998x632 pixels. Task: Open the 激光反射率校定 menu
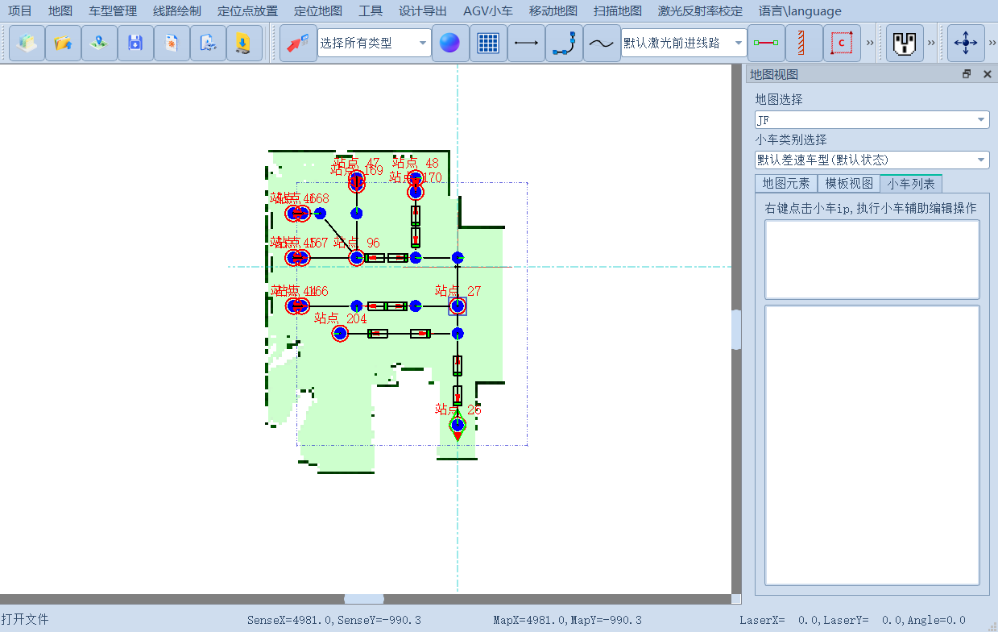(x=700, y=11)
